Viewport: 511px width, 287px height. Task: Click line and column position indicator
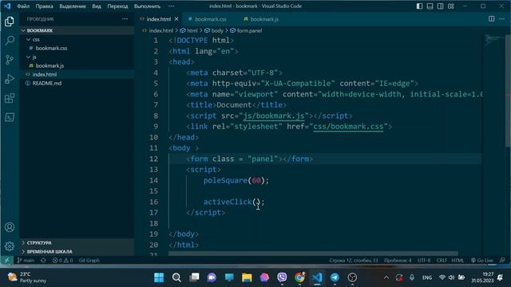[353, 261]
